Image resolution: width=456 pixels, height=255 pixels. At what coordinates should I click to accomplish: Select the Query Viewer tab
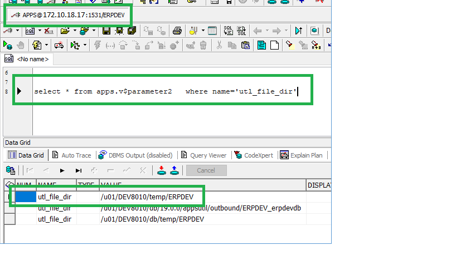click(204, 155)
